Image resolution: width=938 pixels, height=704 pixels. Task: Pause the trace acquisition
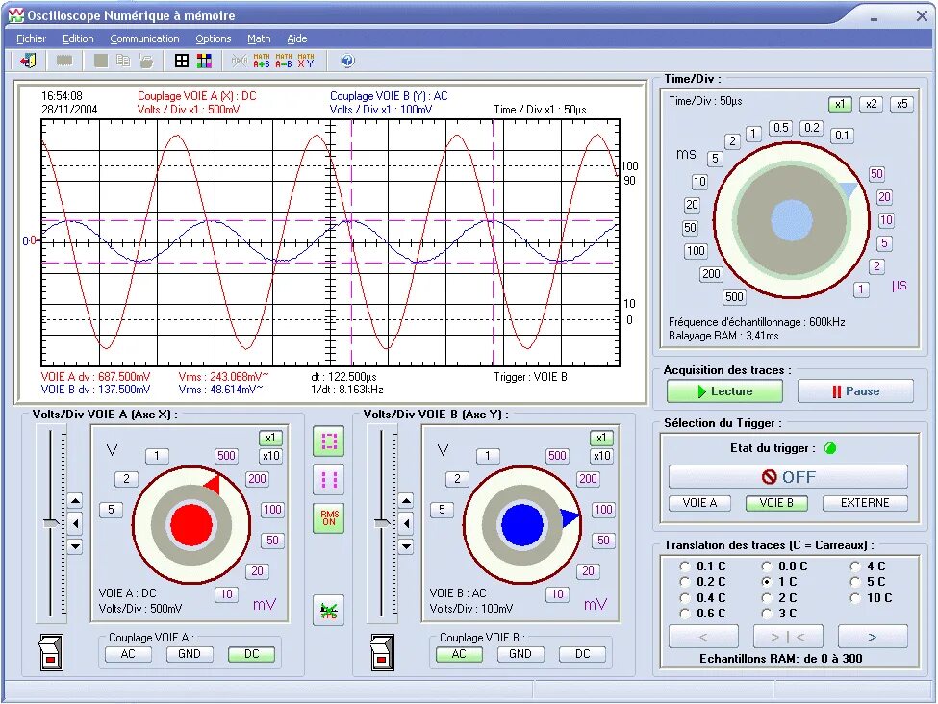855,391
